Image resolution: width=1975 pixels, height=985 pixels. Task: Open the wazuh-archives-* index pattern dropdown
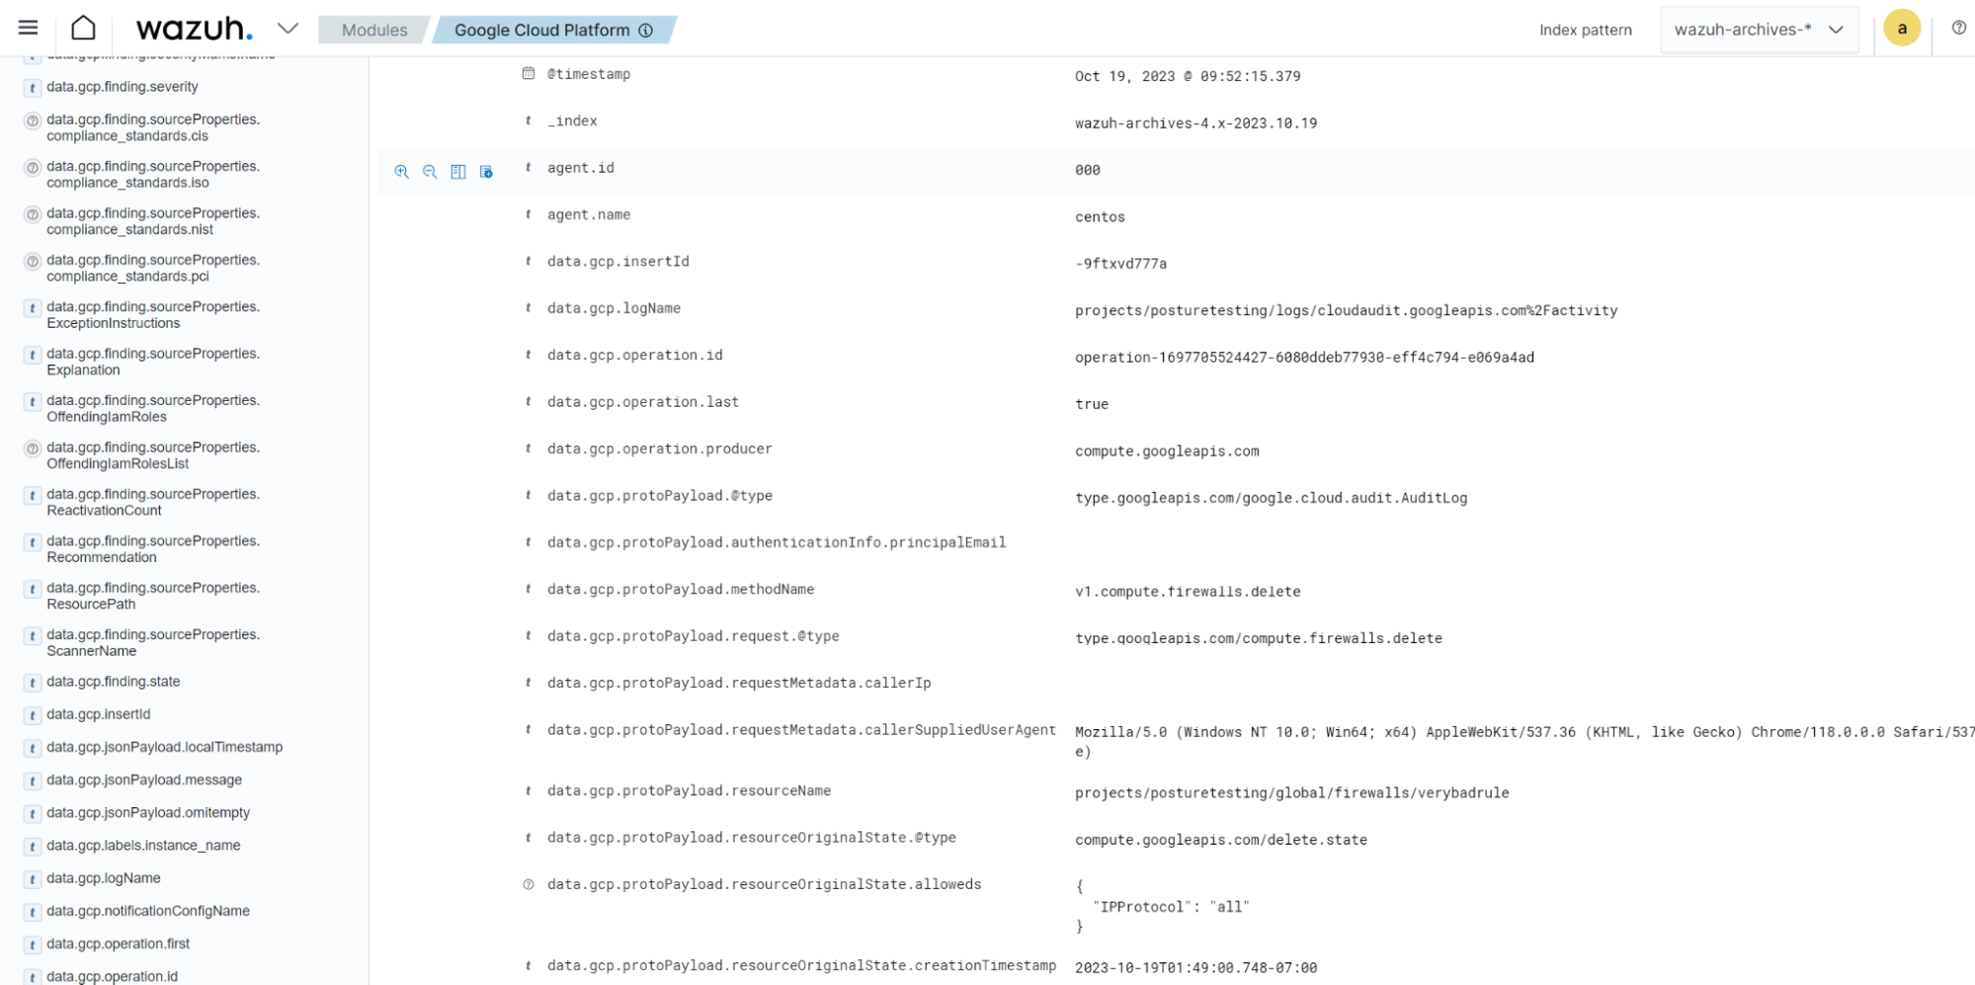pyautogui.click(x=1759, y=30)
